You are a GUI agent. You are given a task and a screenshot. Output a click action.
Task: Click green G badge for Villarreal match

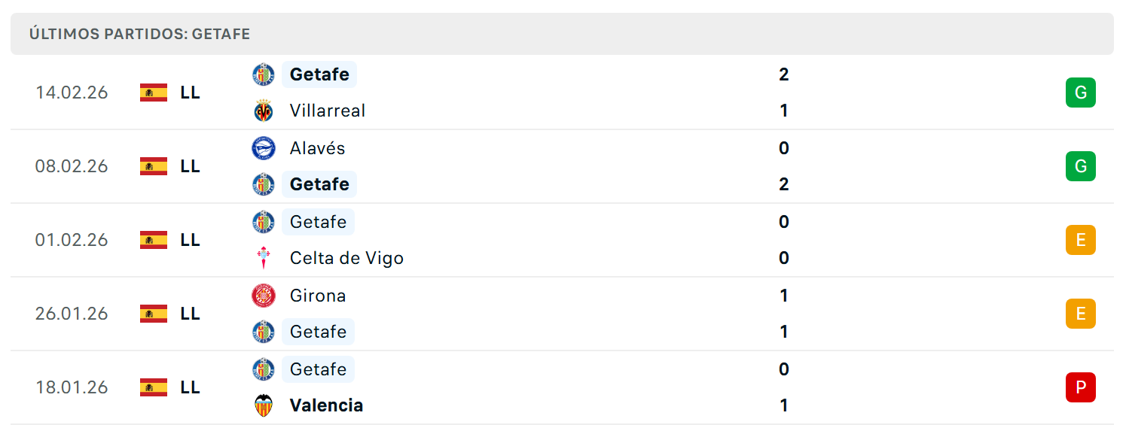point(1081,93)
